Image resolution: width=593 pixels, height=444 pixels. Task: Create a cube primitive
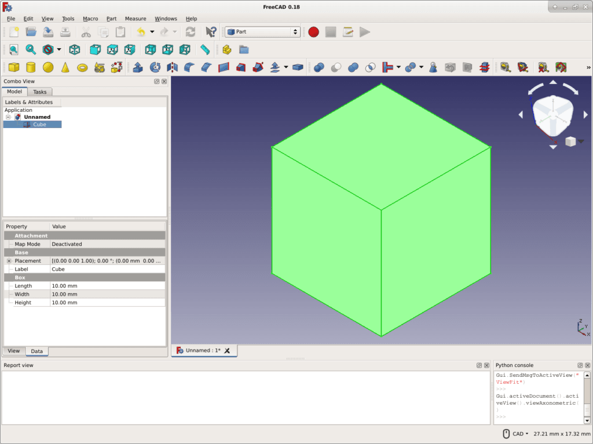(13, 67)
